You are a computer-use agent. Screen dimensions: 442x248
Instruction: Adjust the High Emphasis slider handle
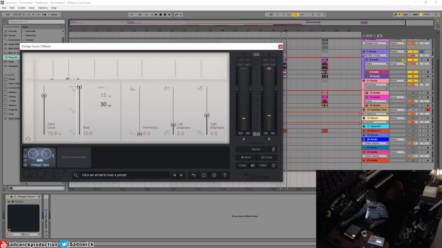[206, 115]
